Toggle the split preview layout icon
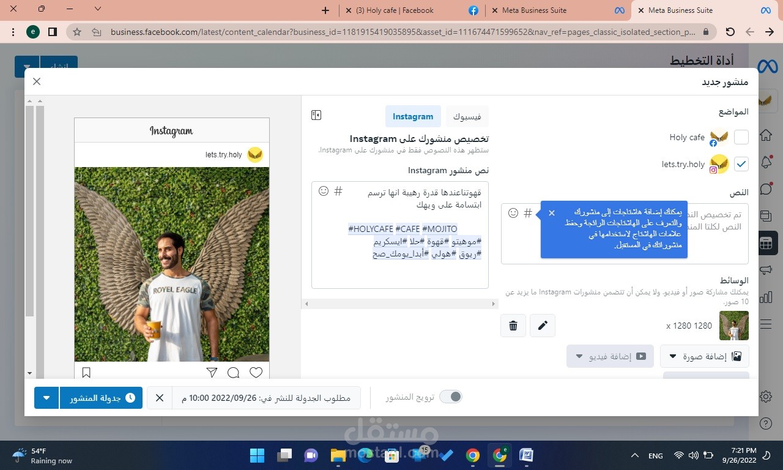783x470 pixels. click(316, 115)
